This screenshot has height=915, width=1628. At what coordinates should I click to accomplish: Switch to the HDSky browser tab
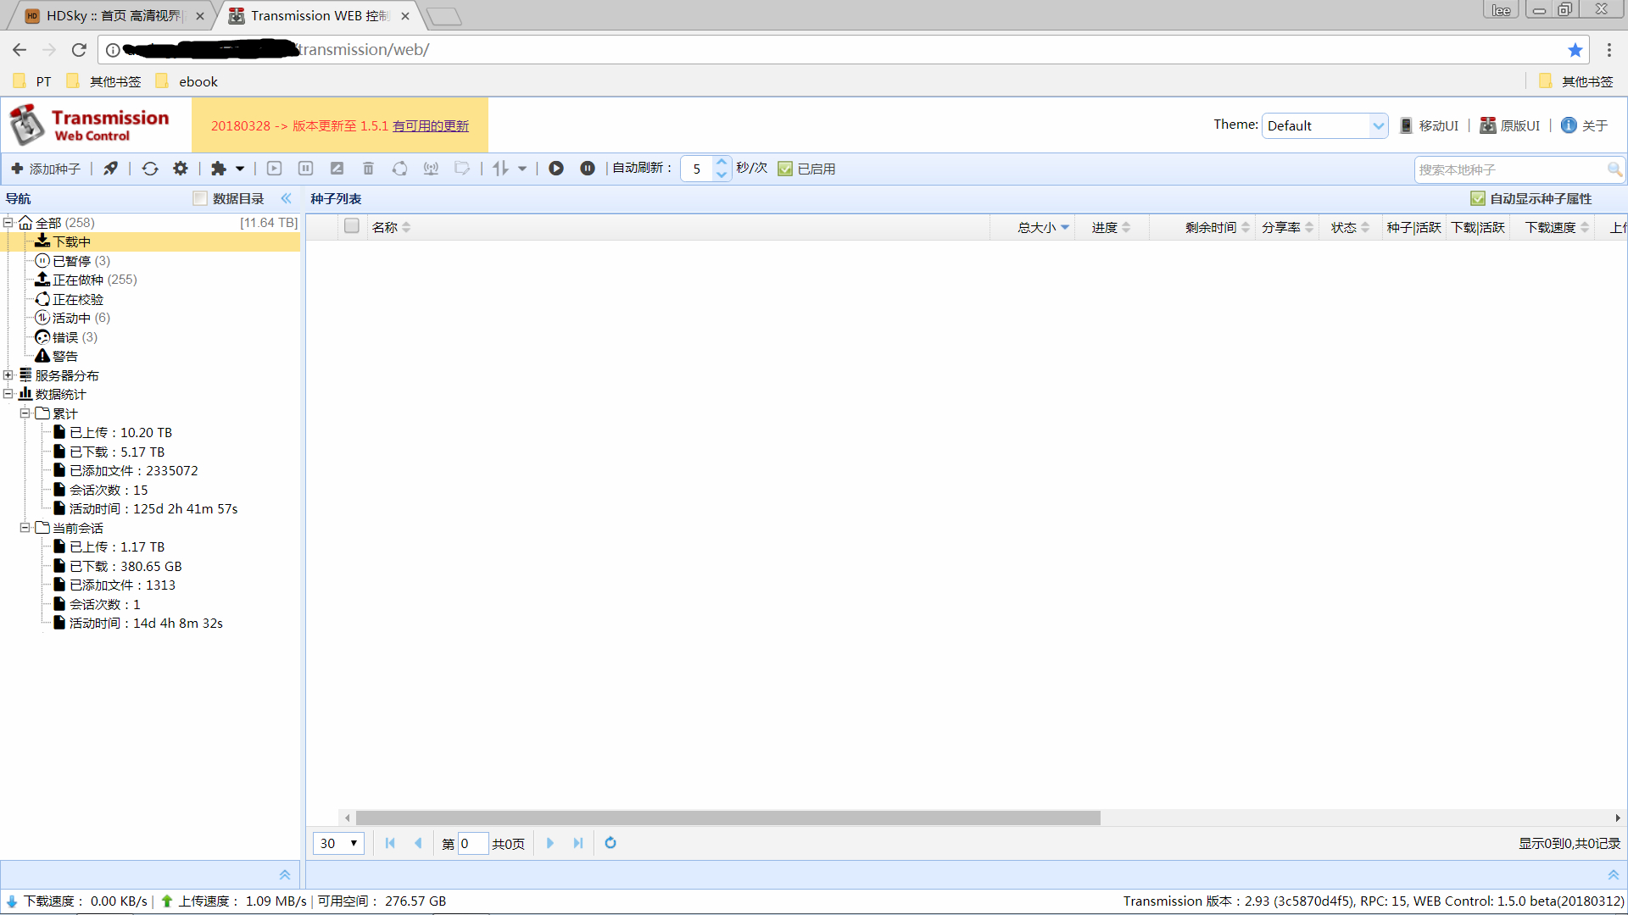click(113, 16)
